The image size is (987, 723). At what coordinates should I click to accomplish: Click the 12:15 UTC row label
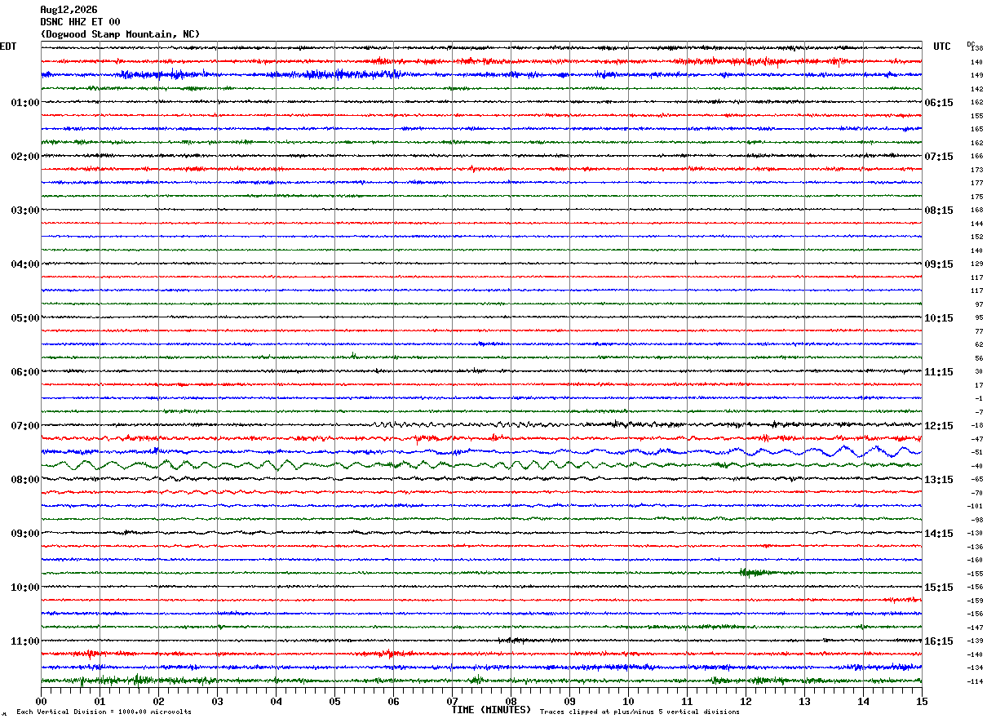[938, 426]
